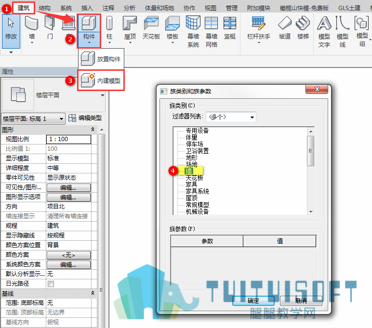Click the 幕墙系统 curtain system icon
The width and height of the screenshot is (372, 328).
(x=193, y=23)
